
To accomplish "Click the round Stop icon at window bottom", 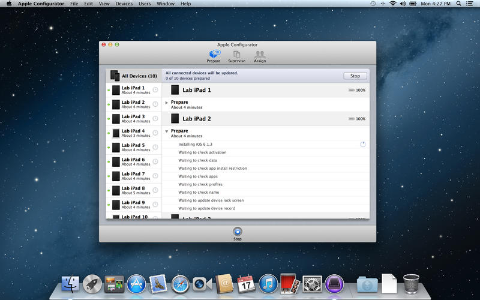I will tap(238, 232).
